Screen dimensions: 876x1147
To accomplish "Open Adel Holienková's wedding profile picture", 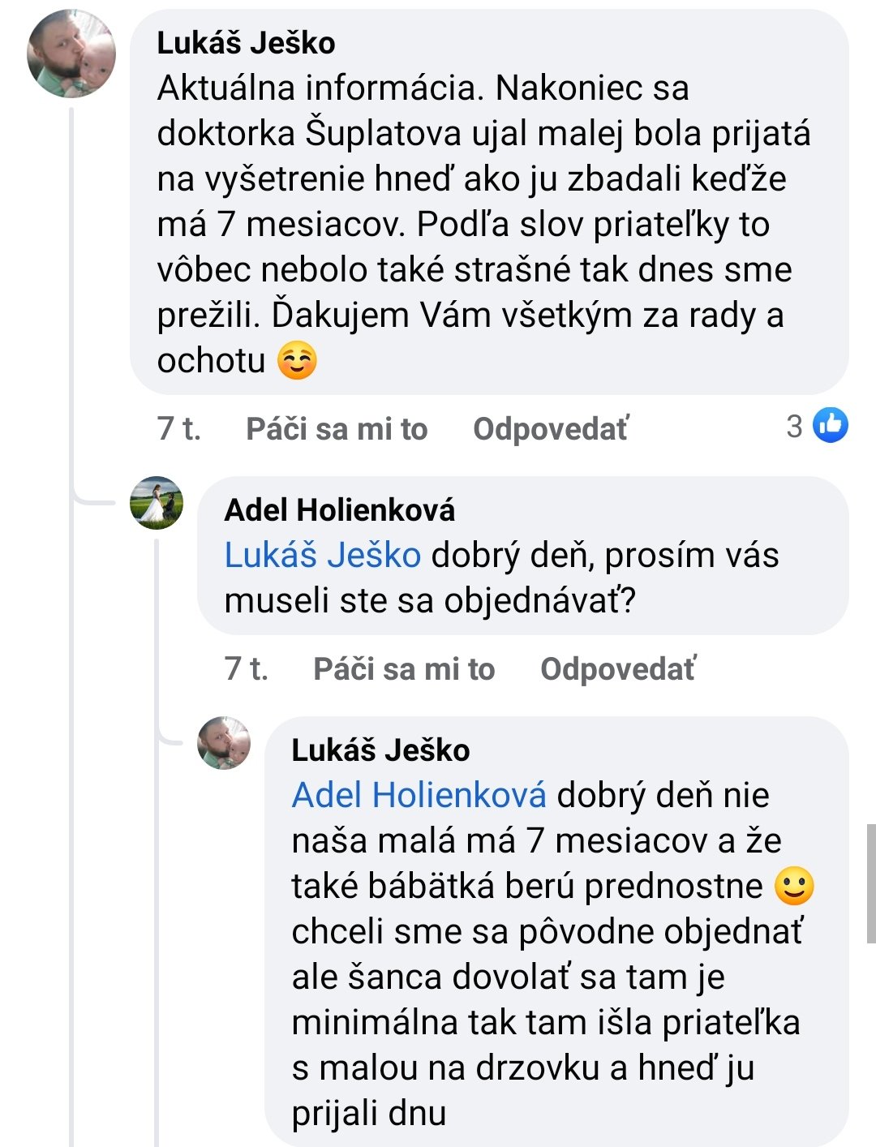I will 157,503.
